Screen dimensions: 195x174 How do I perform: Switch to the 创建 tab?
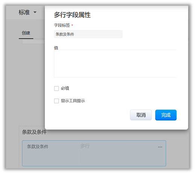coord(26,33)
